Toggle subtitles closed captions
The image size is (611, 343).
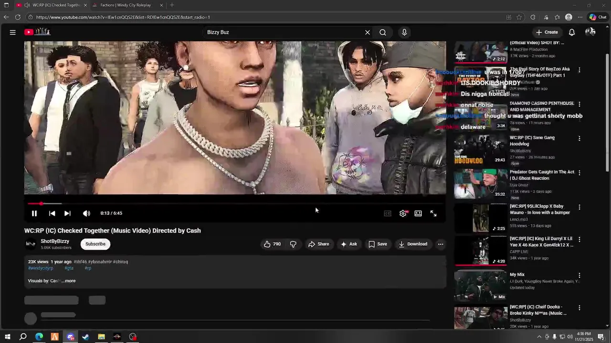(x=388, y=213)
